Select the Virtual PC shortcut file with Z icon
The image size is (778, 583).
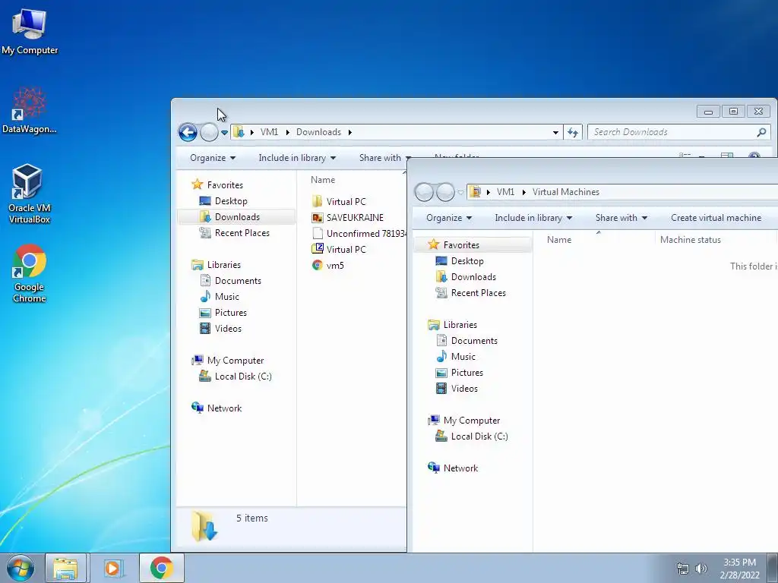pos(346,249)
